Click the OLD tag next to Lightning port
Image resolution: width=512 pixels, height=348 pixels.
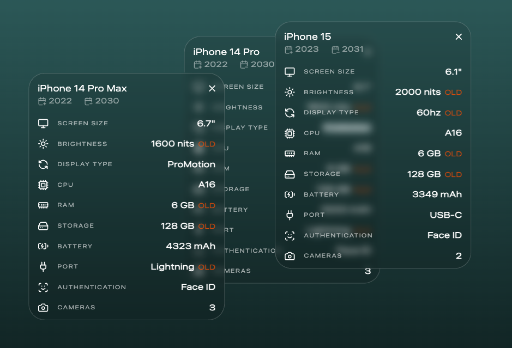coord(207,267)
